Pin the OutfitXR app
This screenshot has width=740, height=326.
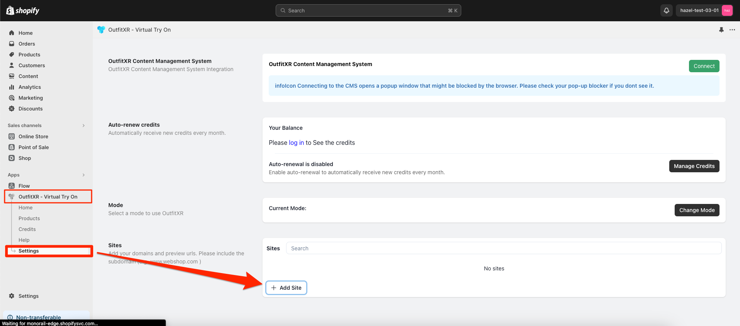tap(721, 30)
